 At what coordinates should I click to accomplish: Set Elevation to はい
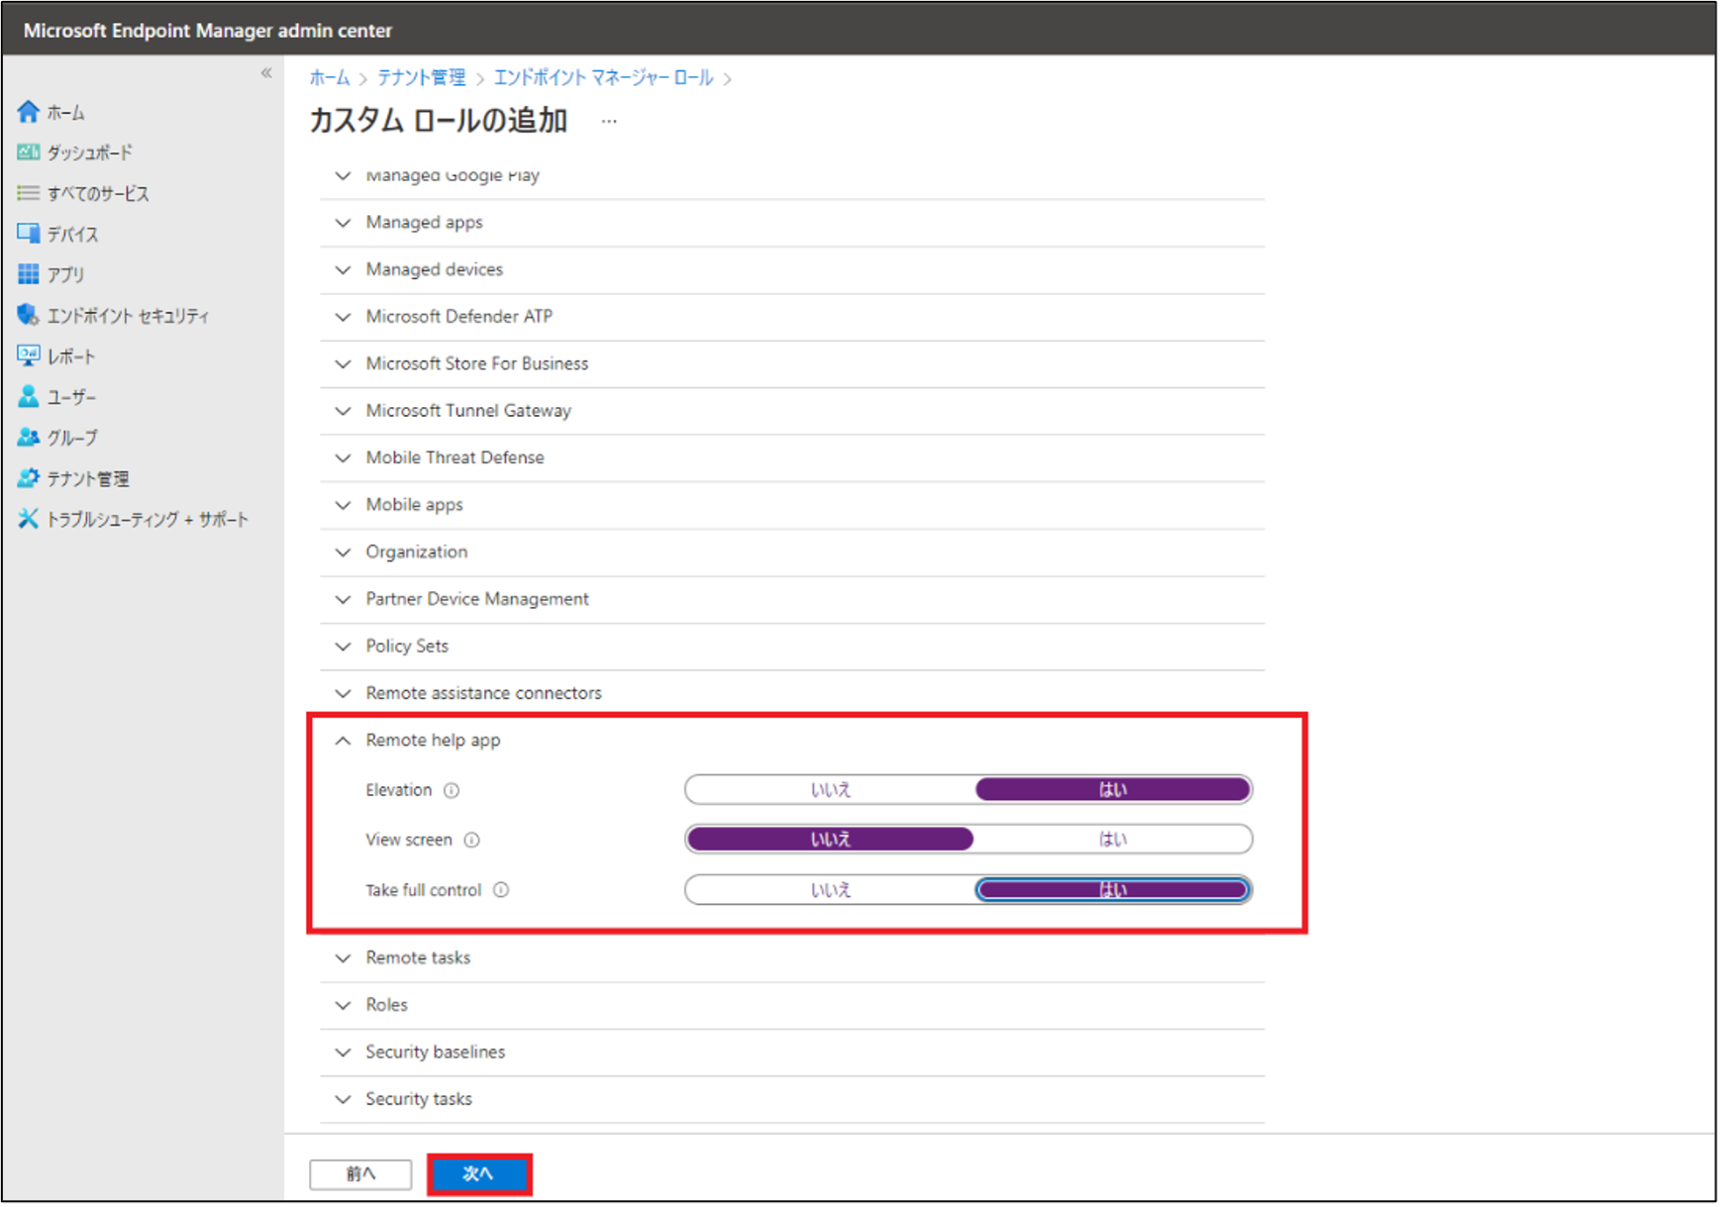pos(1112,790)
